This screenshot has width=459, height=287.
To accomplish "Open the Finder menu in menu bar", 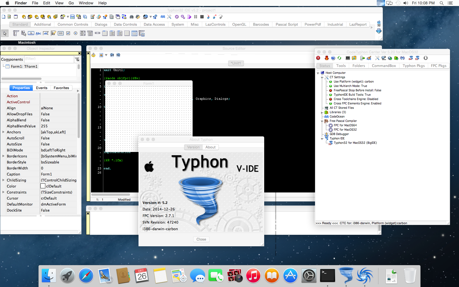I will click(21, 3).
